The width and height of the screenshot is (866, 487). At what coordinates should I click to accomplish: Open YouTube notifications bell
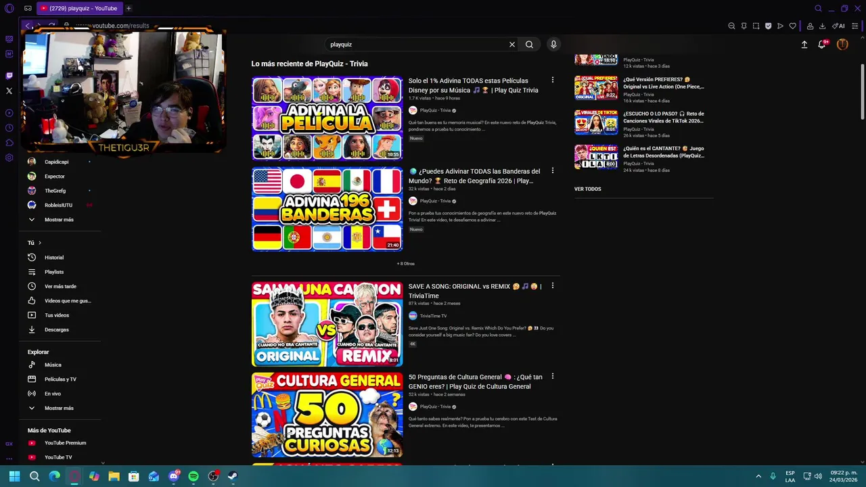(x=822, y=45)
